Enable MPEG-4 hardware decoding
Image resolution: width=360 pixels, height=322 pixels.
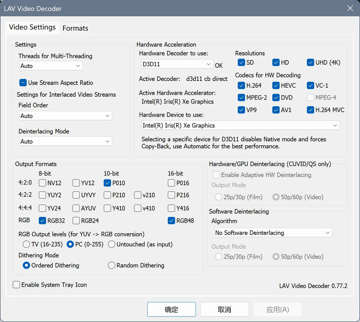pyautogui.click(x=310, y=98)
